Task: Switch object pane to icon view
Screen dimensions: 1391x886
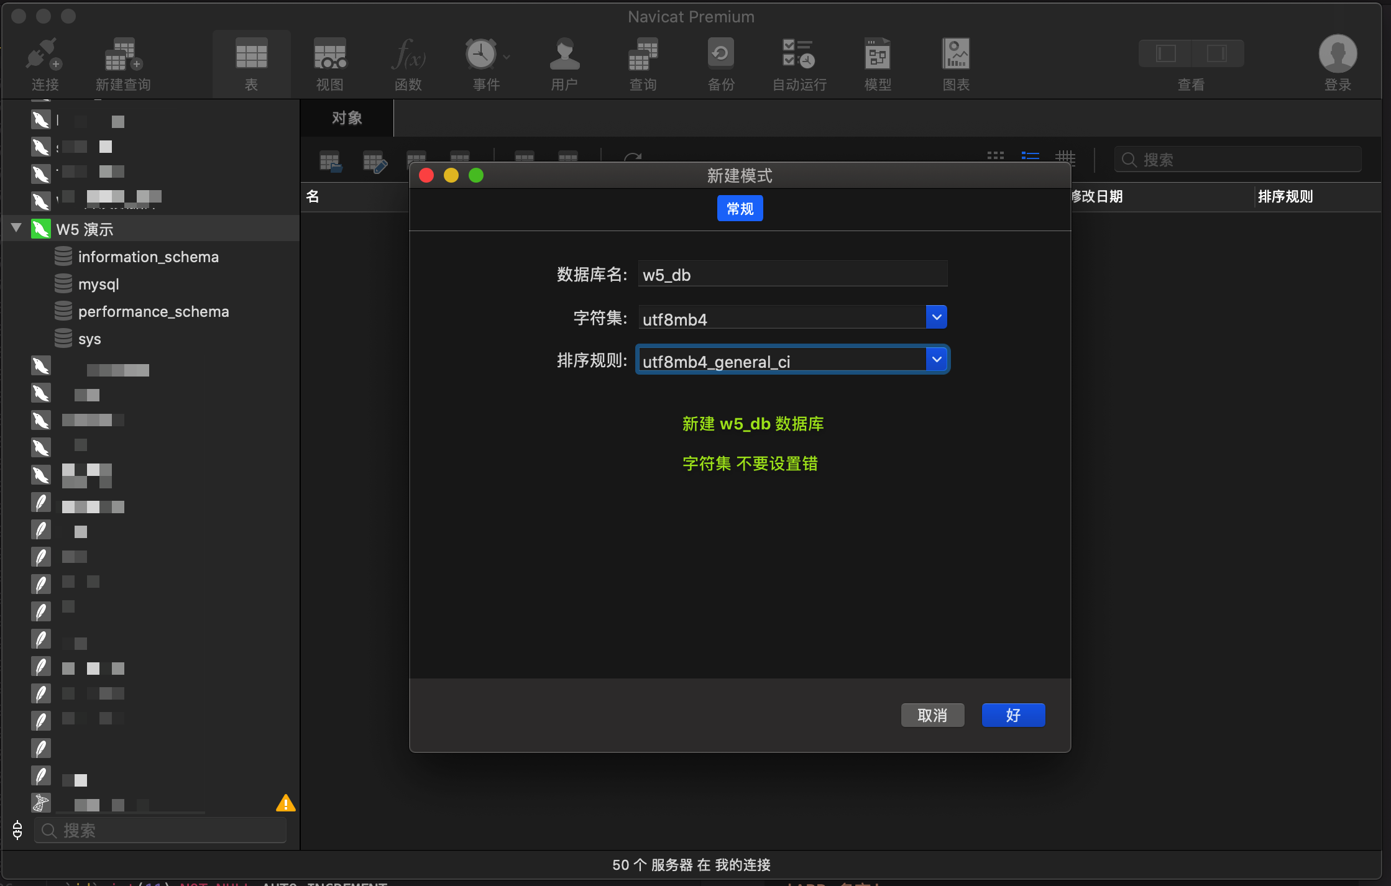Action: coord(995,157)
